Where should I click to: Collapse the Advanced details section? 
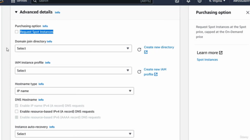pyautogui.click(x=16, y=12)
